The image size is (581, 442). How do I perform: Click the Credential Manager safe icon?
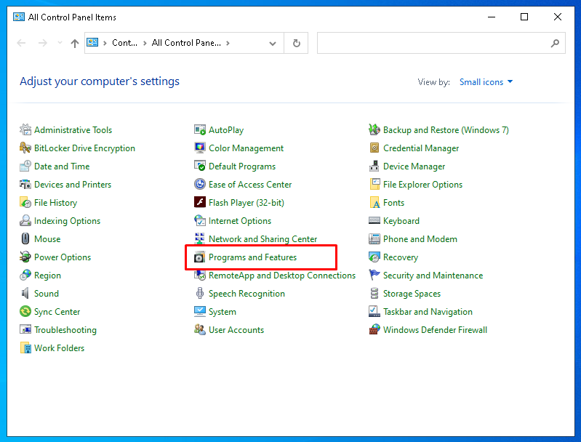pyautogui.click(x=374, y=148)
